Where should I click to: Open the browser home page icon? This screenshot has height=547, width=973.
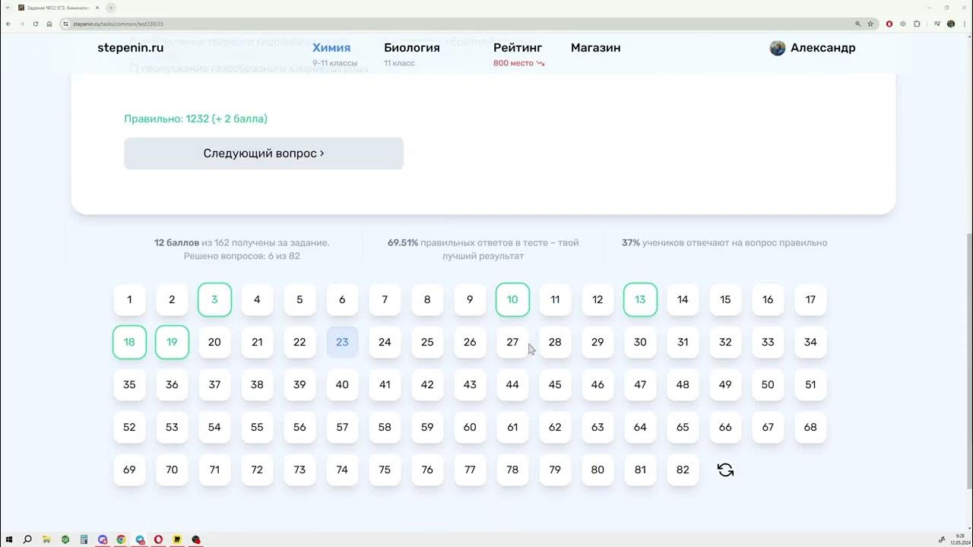49,24
